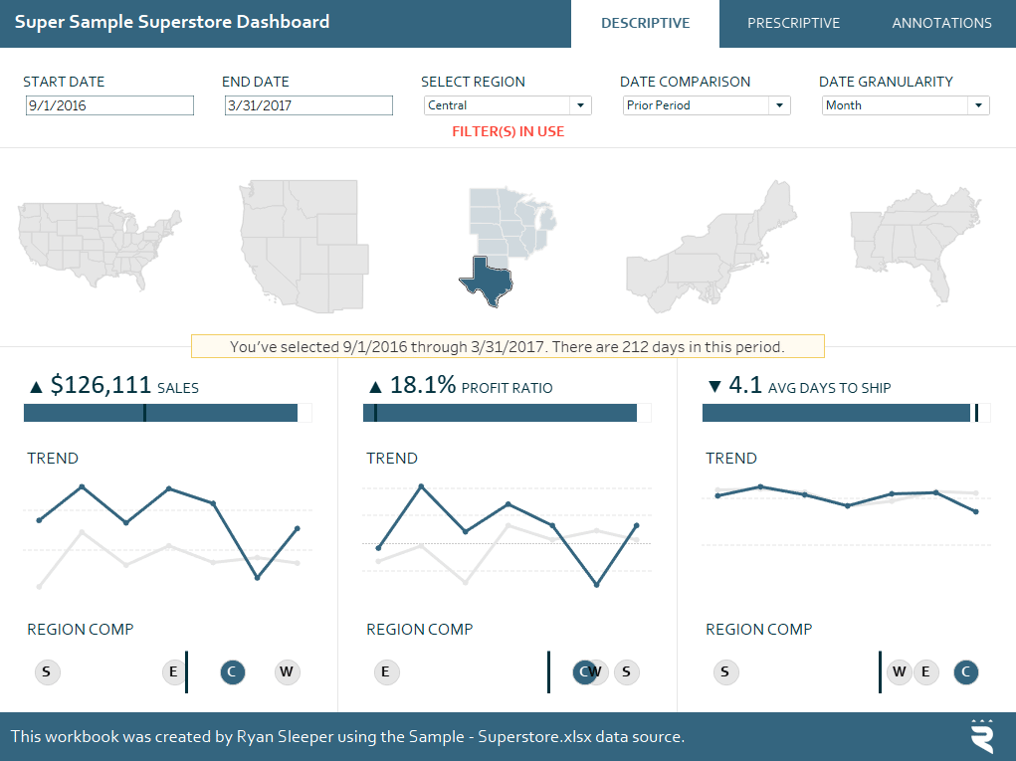Click the C circle in Profit Ratio Region Comp
This screenshot has height=761, width=1016.
tap(582, 671)
